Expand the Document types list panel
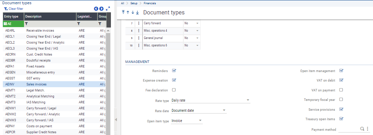The image size is (373, 135). point(108,8)
